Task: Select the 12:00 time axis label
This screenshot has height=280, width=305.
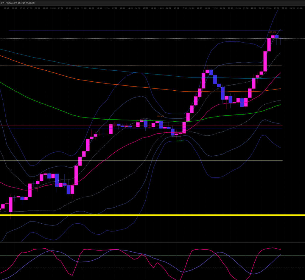Action: pos(99,8)
